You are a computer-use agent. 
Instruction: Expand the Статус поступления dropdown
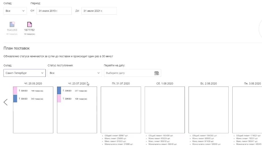[75, 73]
